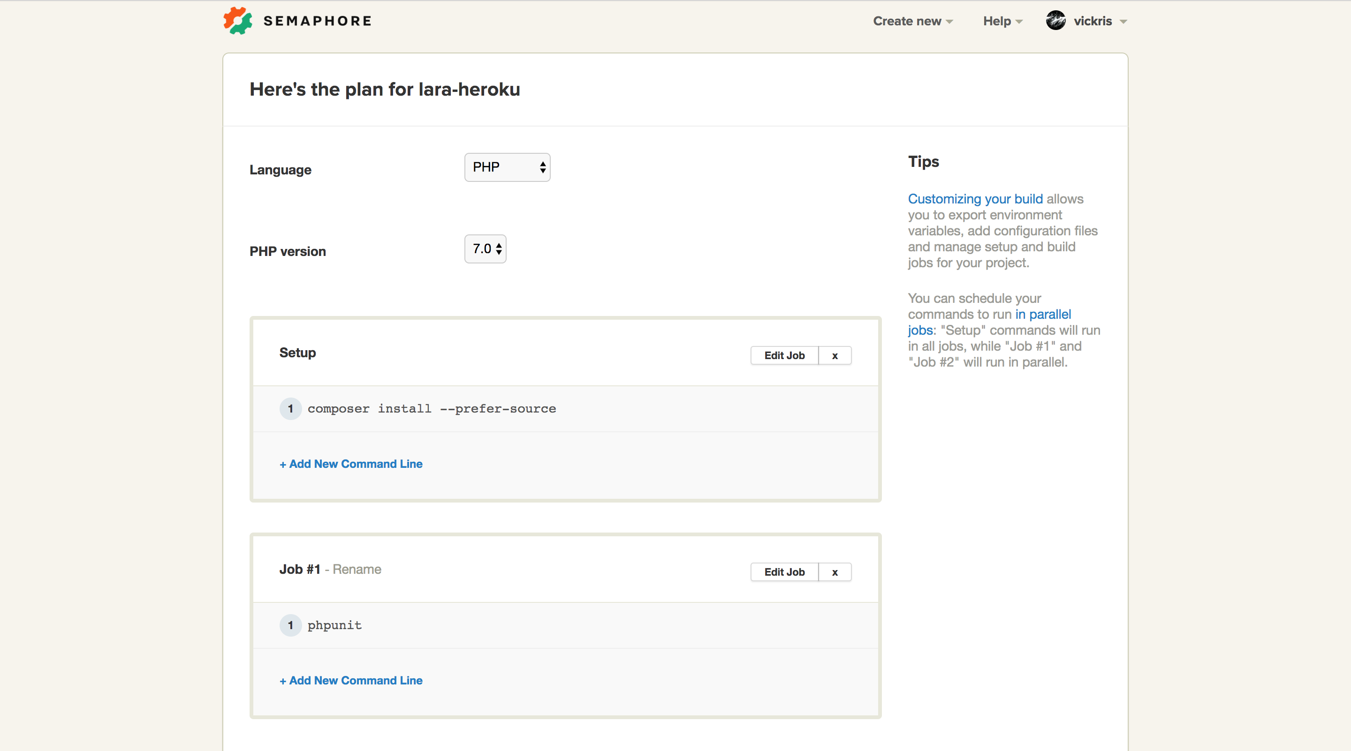
Task: Click Edit Job for Setup
Action: tap(784, 356)
